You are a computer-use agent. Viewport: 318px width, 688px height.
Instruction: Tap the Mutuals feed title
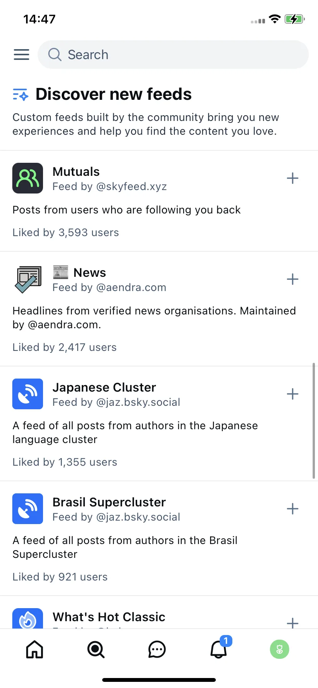tap(76, 172)
